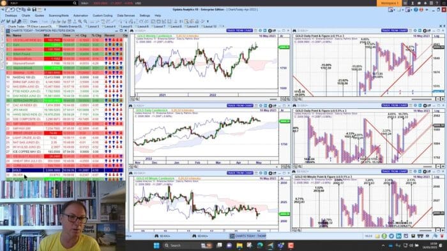Click the Windows Start button

156,245
